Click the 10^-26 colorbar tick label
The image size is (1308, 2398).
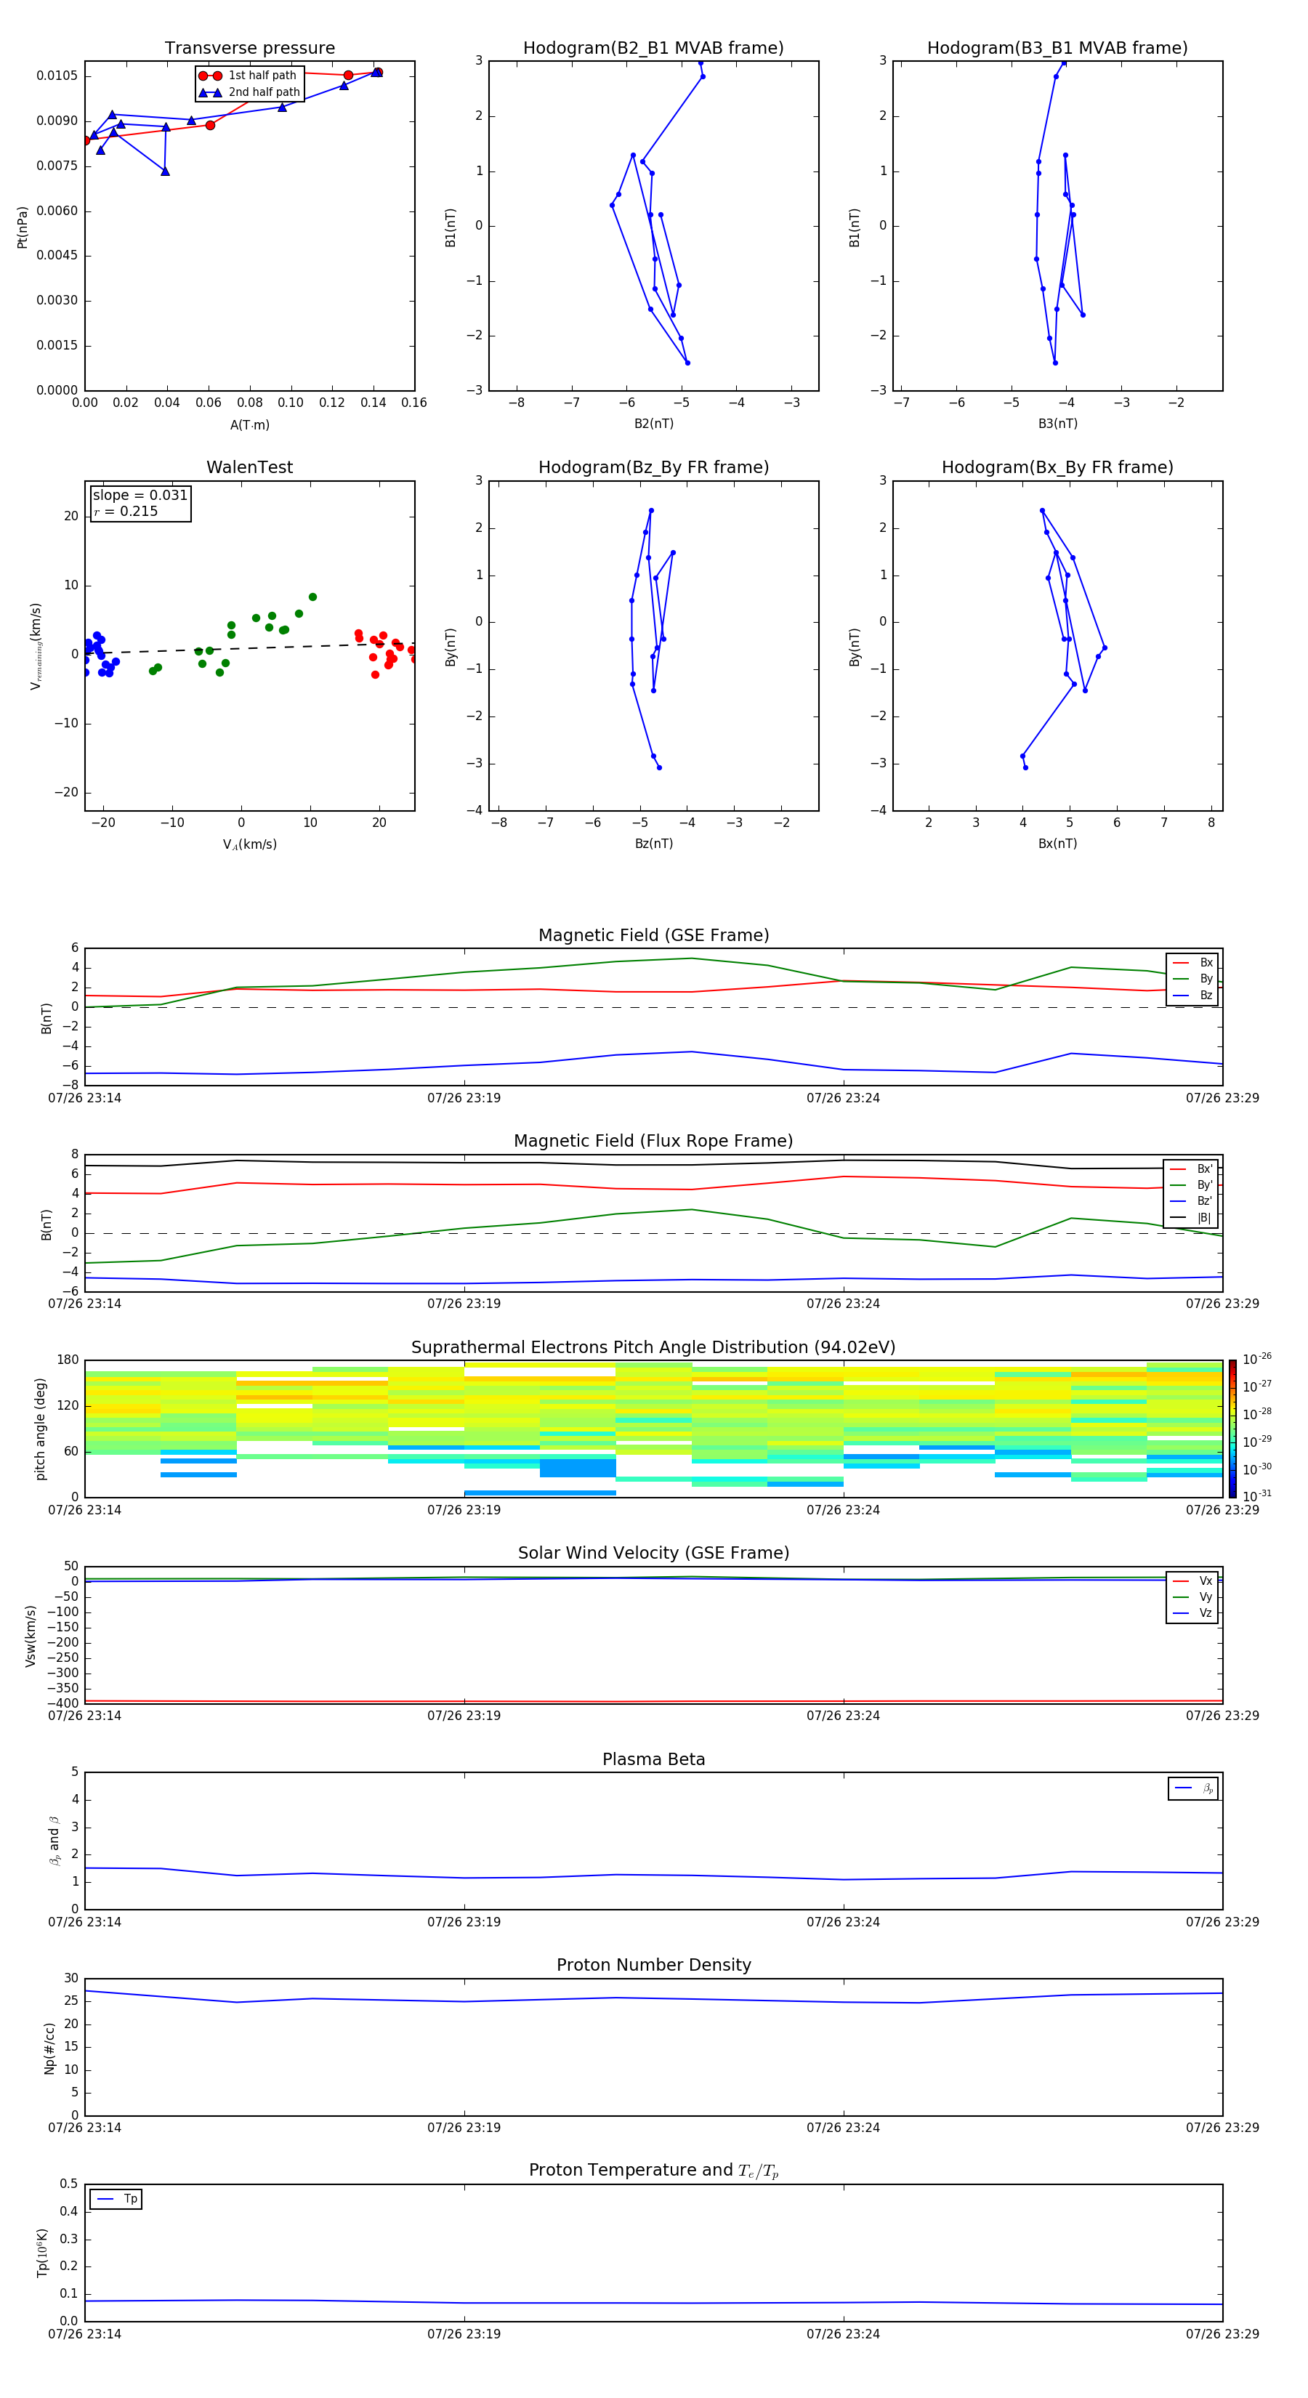coord(1257,1359)
